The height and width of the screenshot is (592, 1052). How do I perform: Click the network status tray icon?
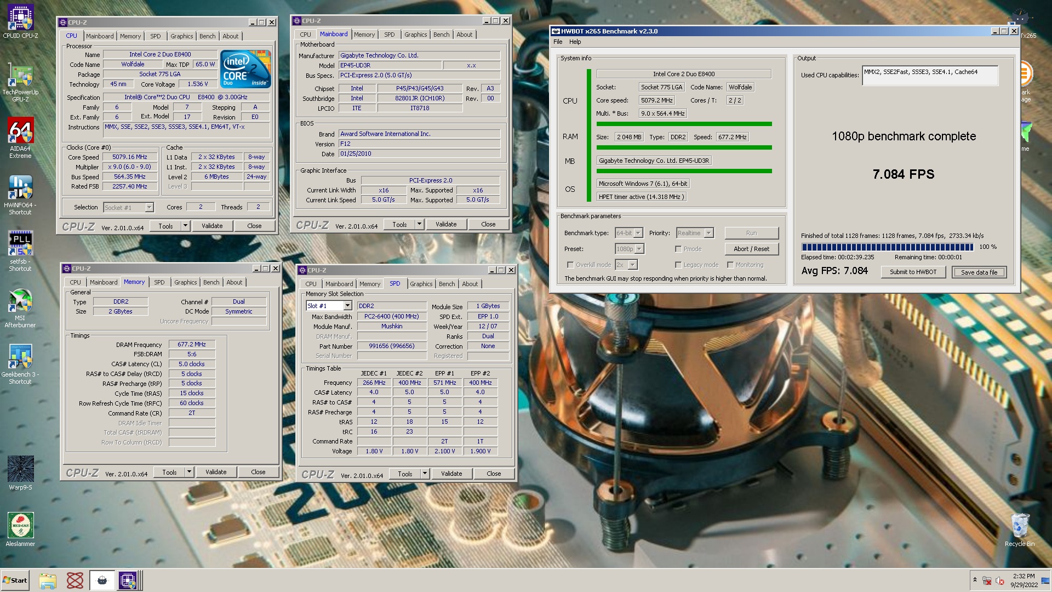coord(987,580)
